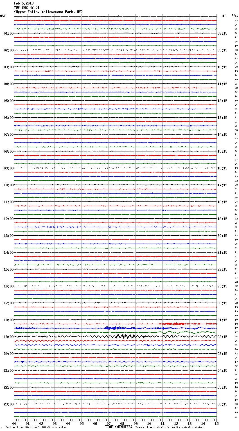Select the 08:00 MST time label
The image size is (239, 431).
tap(9, 151)
